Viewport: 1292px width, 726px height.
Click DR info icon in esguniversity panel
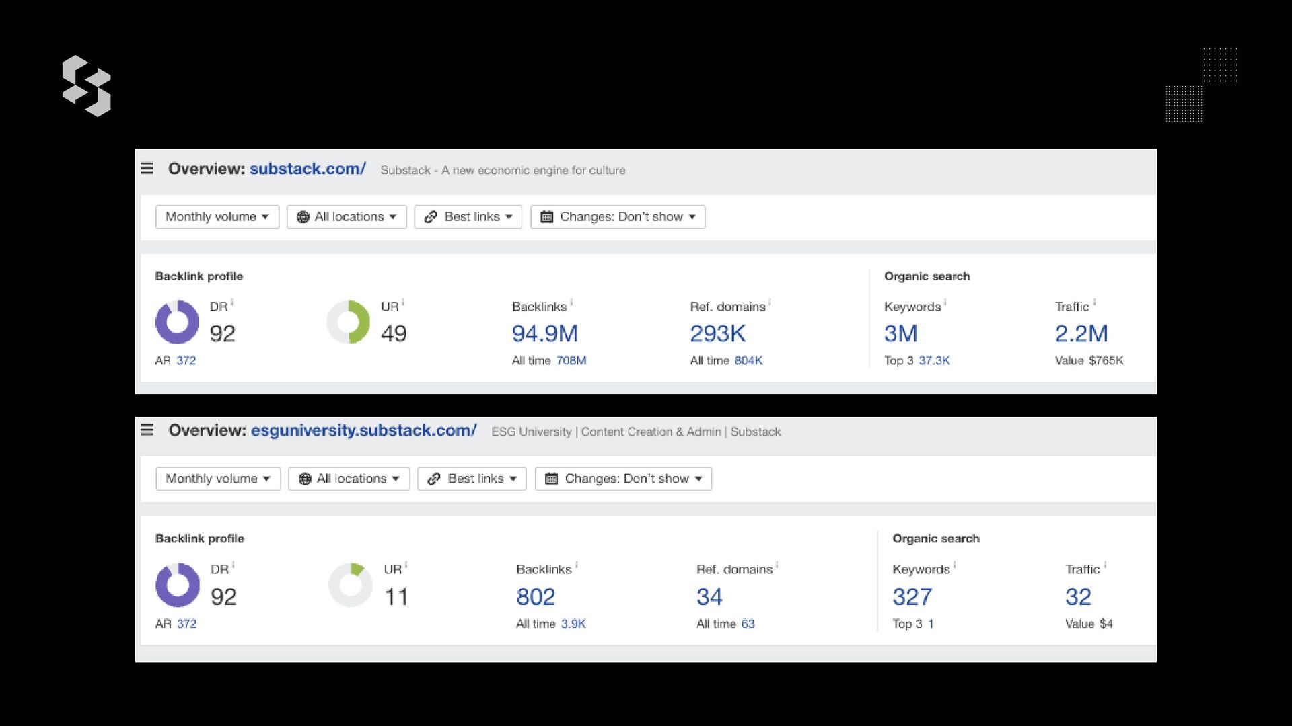coord(233,565)
